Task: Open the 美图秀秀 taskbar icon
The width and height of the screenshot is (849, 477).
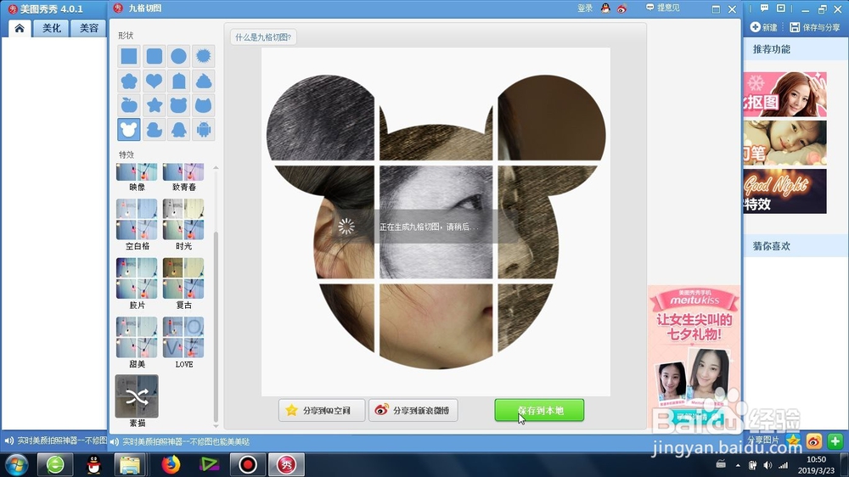Action: 286,464
